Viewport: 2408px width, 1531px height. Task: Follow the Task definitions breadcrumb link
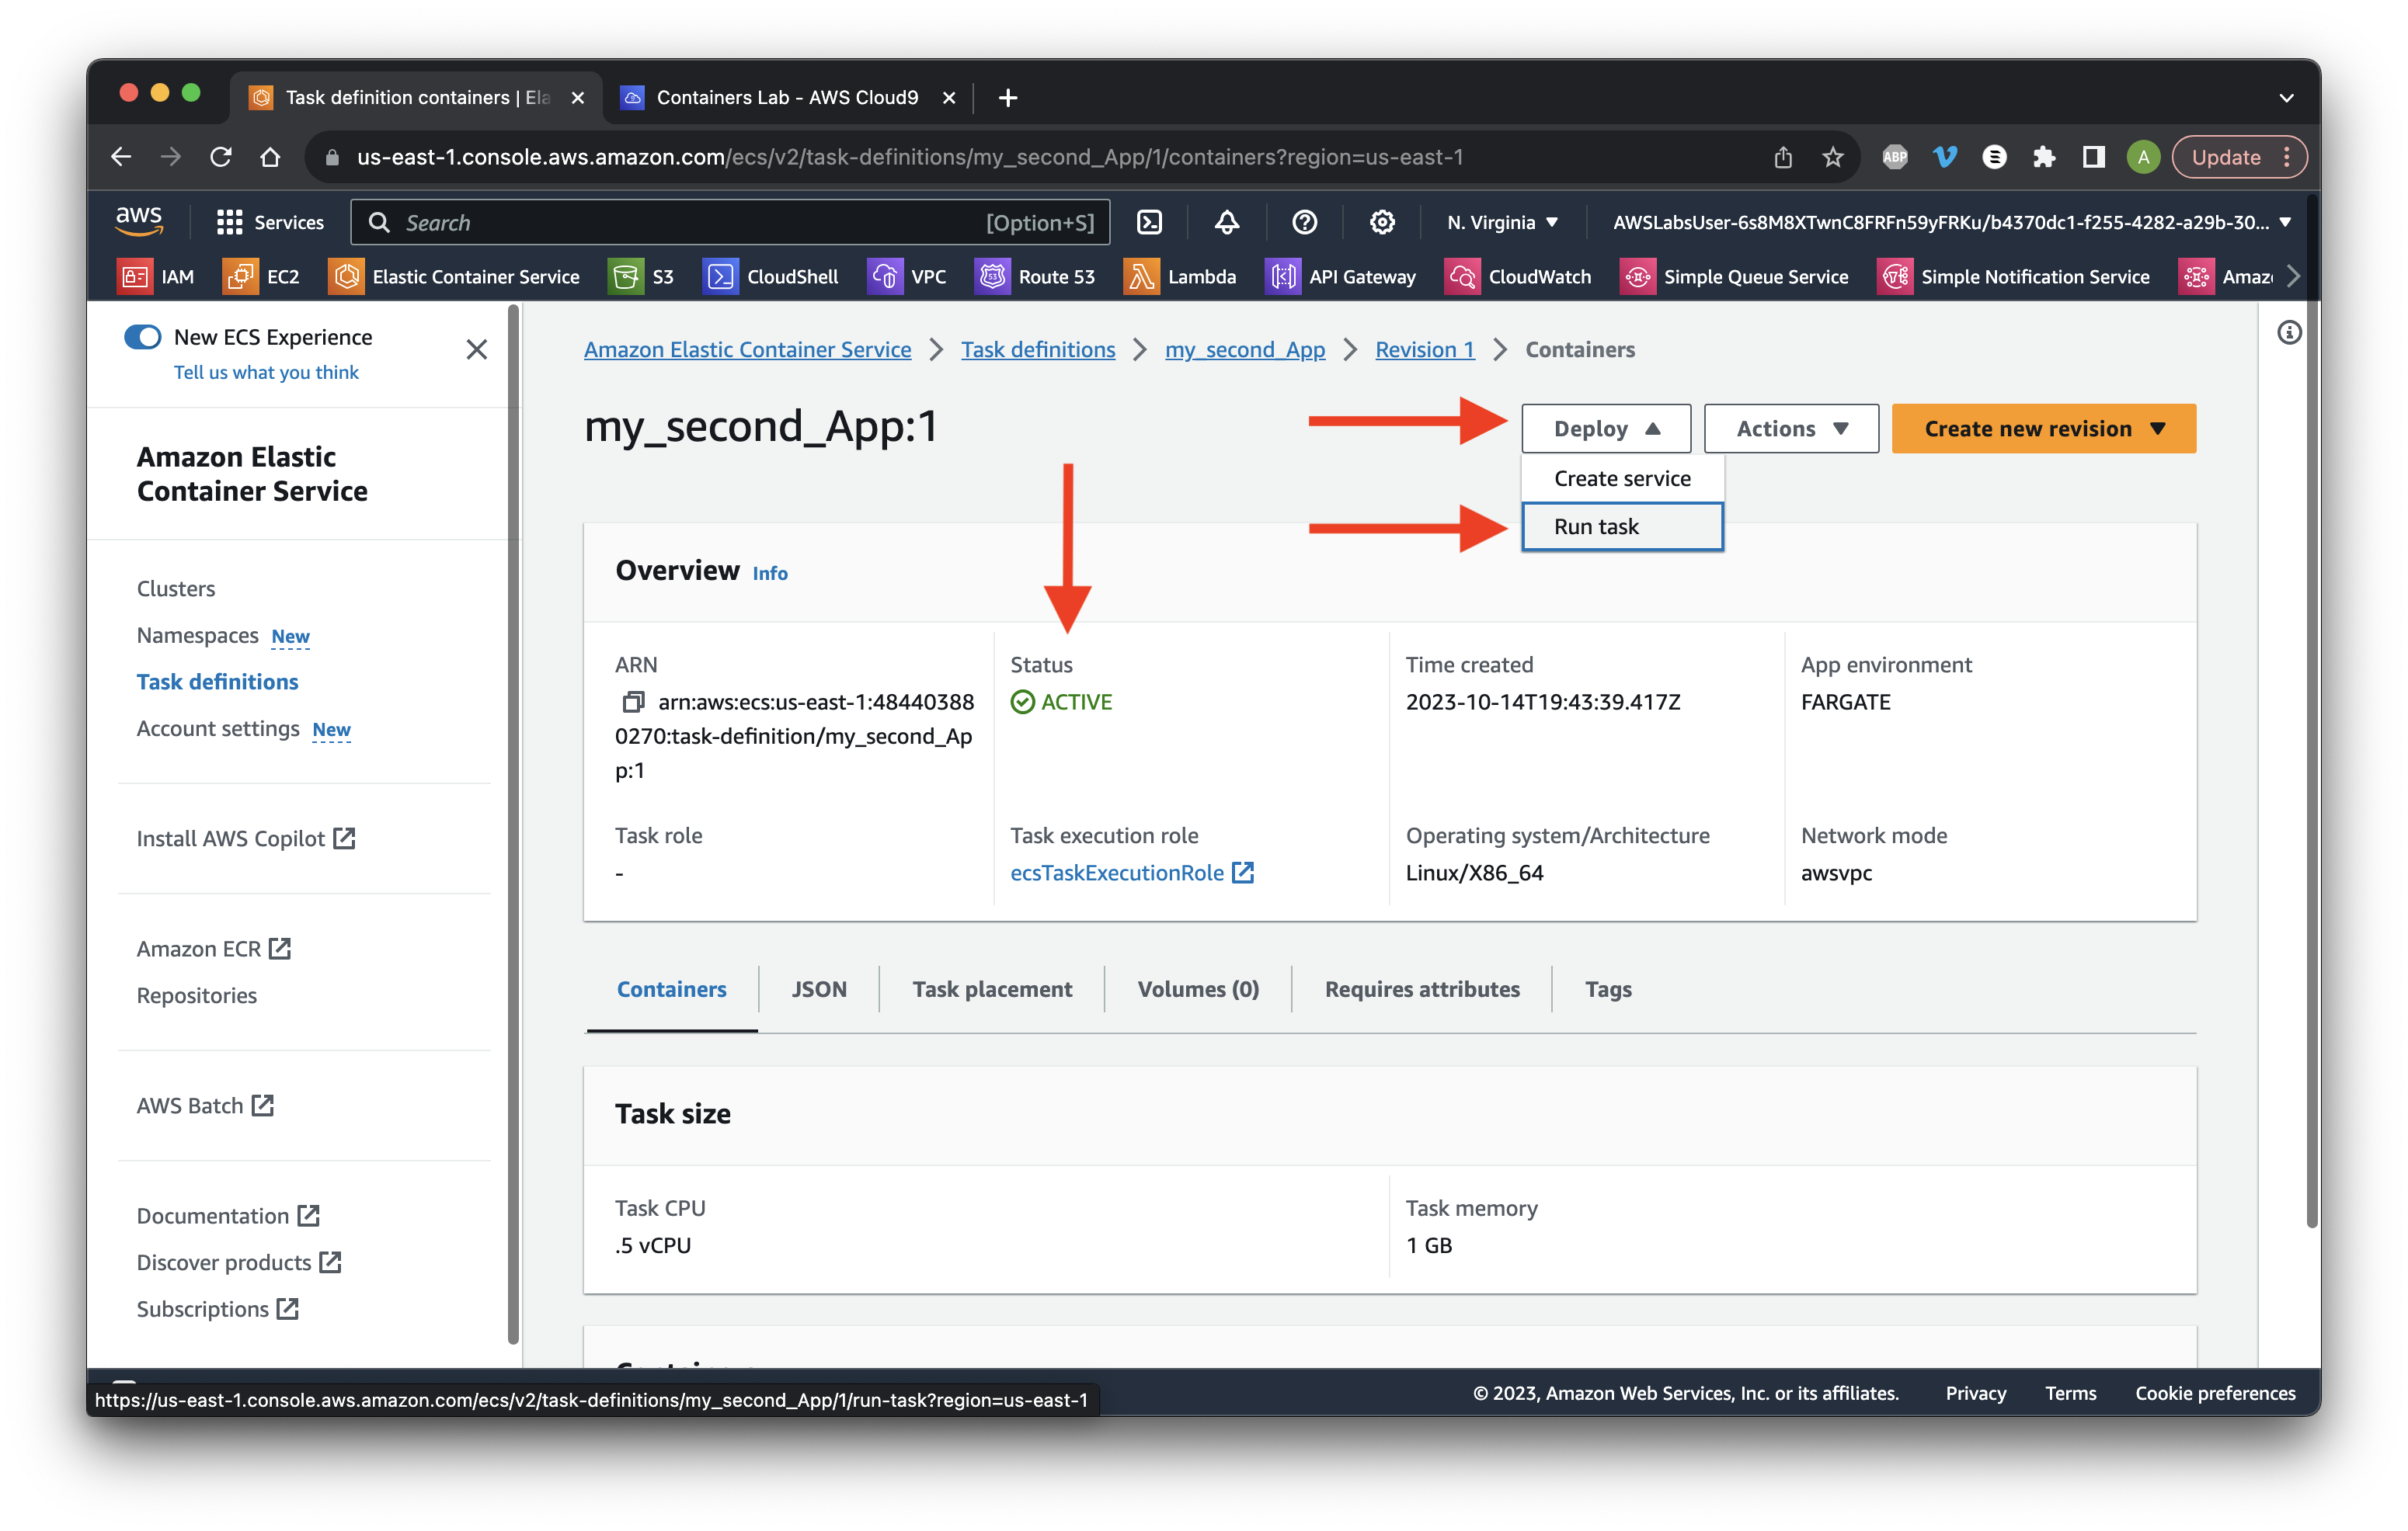pos(1038,349)
